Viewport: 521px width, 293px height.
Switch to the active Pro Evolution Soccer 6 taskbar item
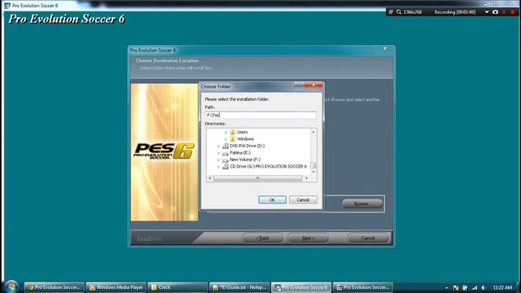pos(301,287)
